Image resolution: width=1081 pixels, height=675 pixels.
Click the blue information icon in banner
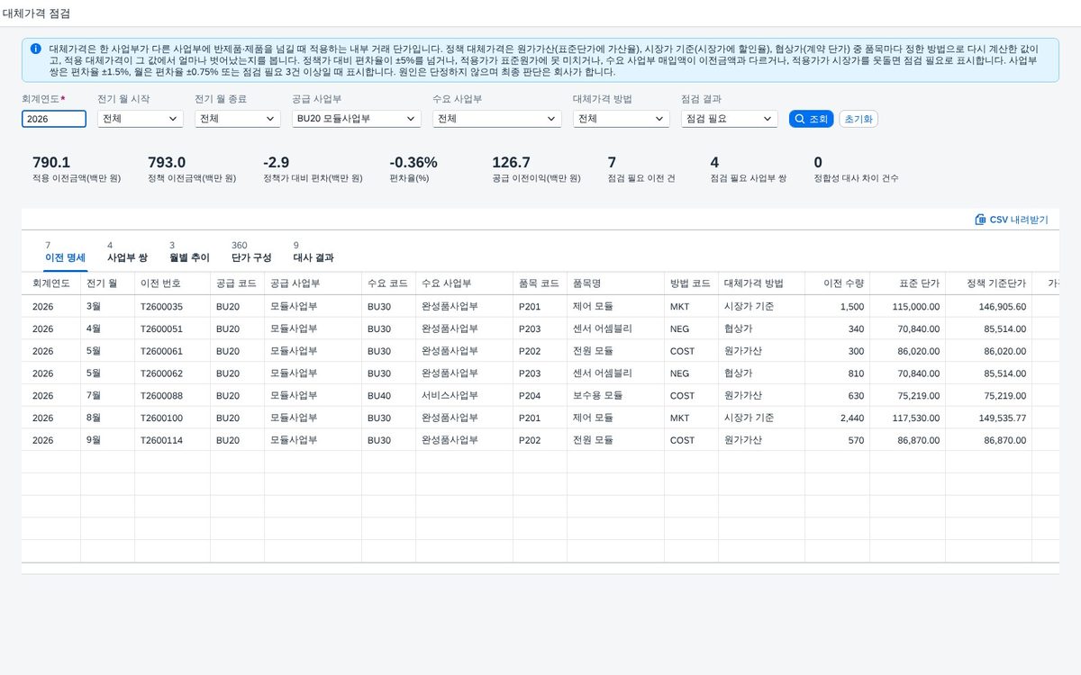point(35,49)
